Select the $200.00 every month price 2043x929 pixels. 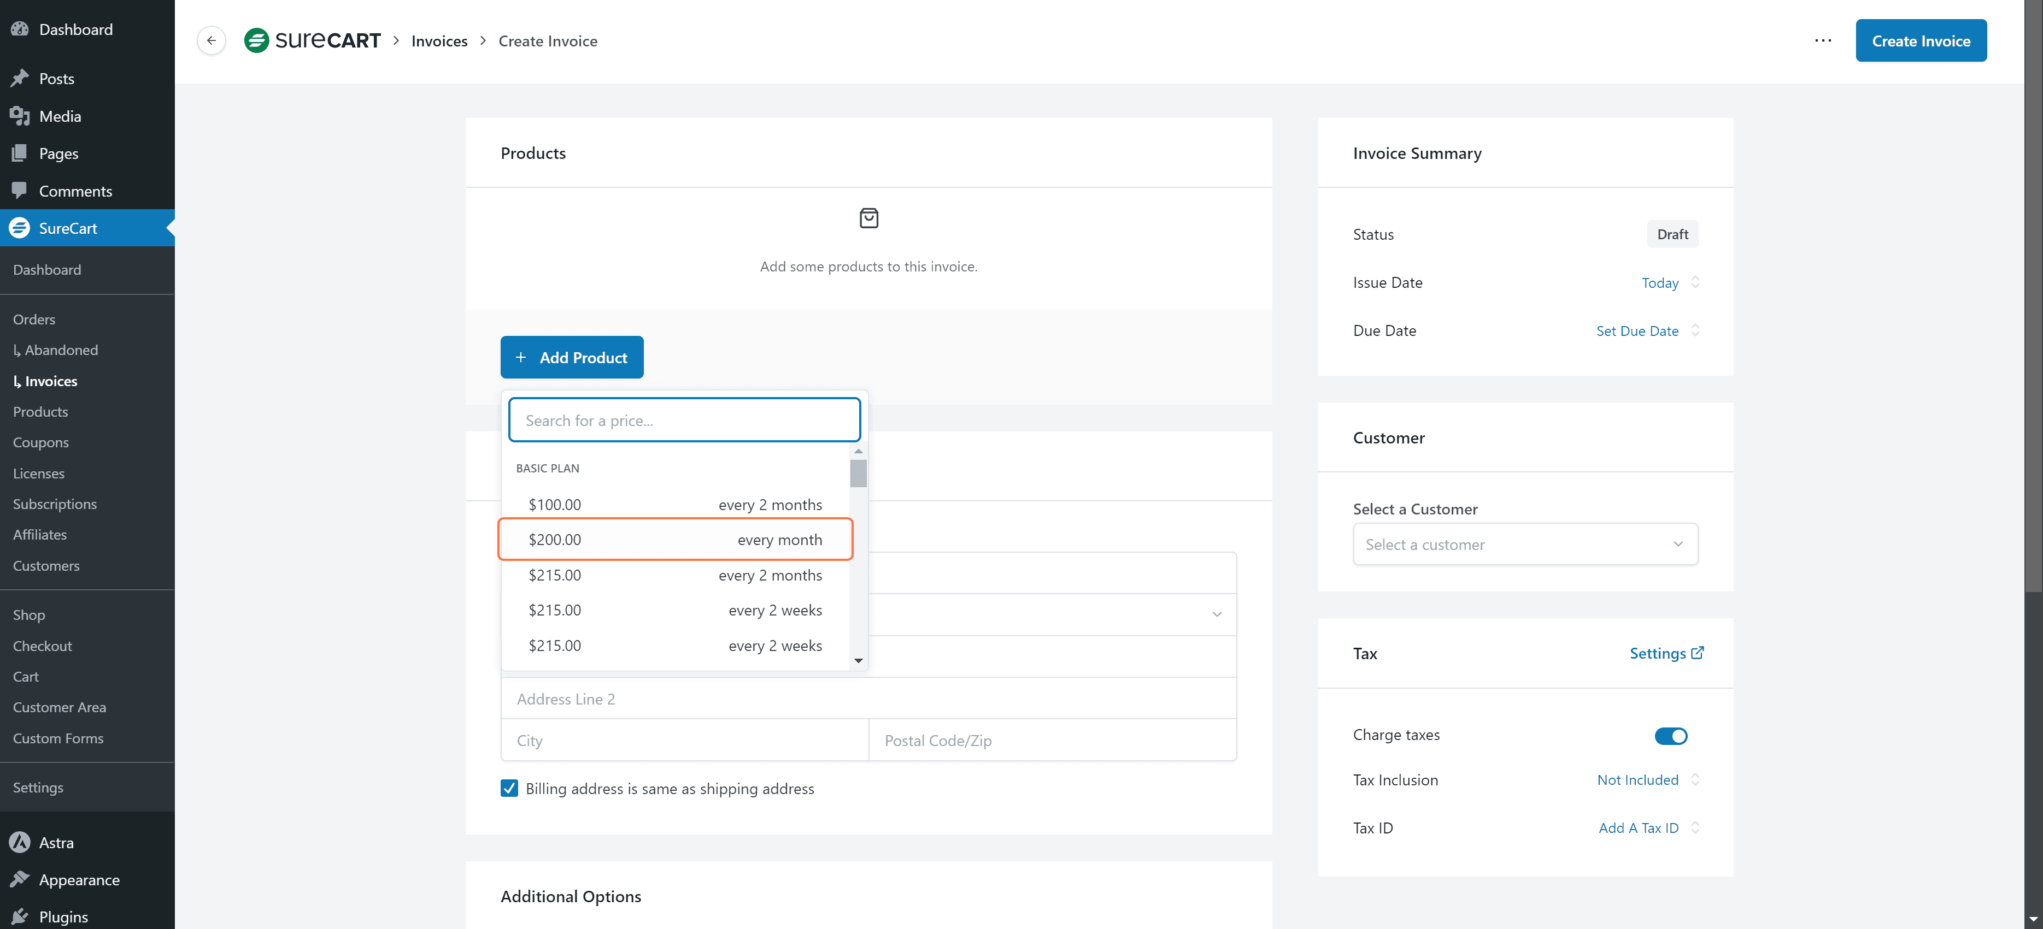(675, 540)
